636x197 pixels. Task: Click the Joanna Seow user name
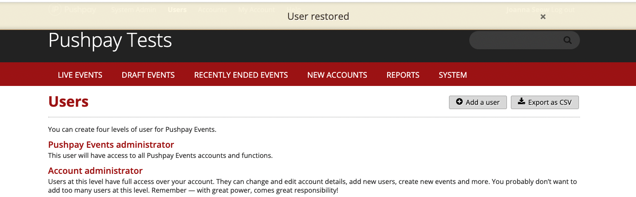pyautogui.click(x=527, y=10)
